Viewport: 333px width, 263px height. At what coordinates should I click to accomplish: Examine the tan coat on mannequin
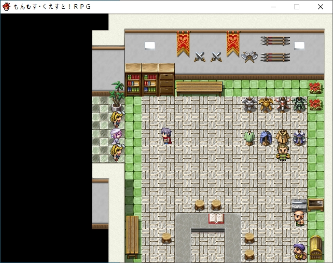(283, 137)
